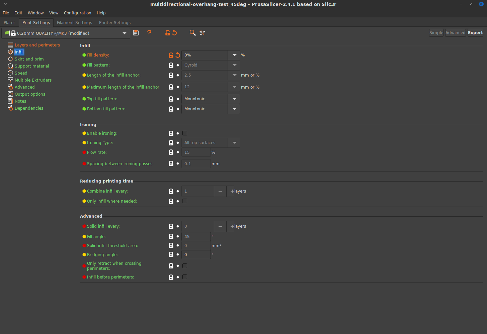
Task: Toggle Infill before perimeters checkbox
Action: pyautogui.click(x=185, y=277)
